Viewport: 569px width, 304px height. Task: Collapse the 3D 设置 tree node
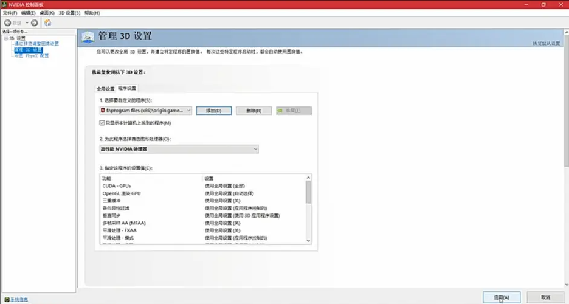click(6, 38)
